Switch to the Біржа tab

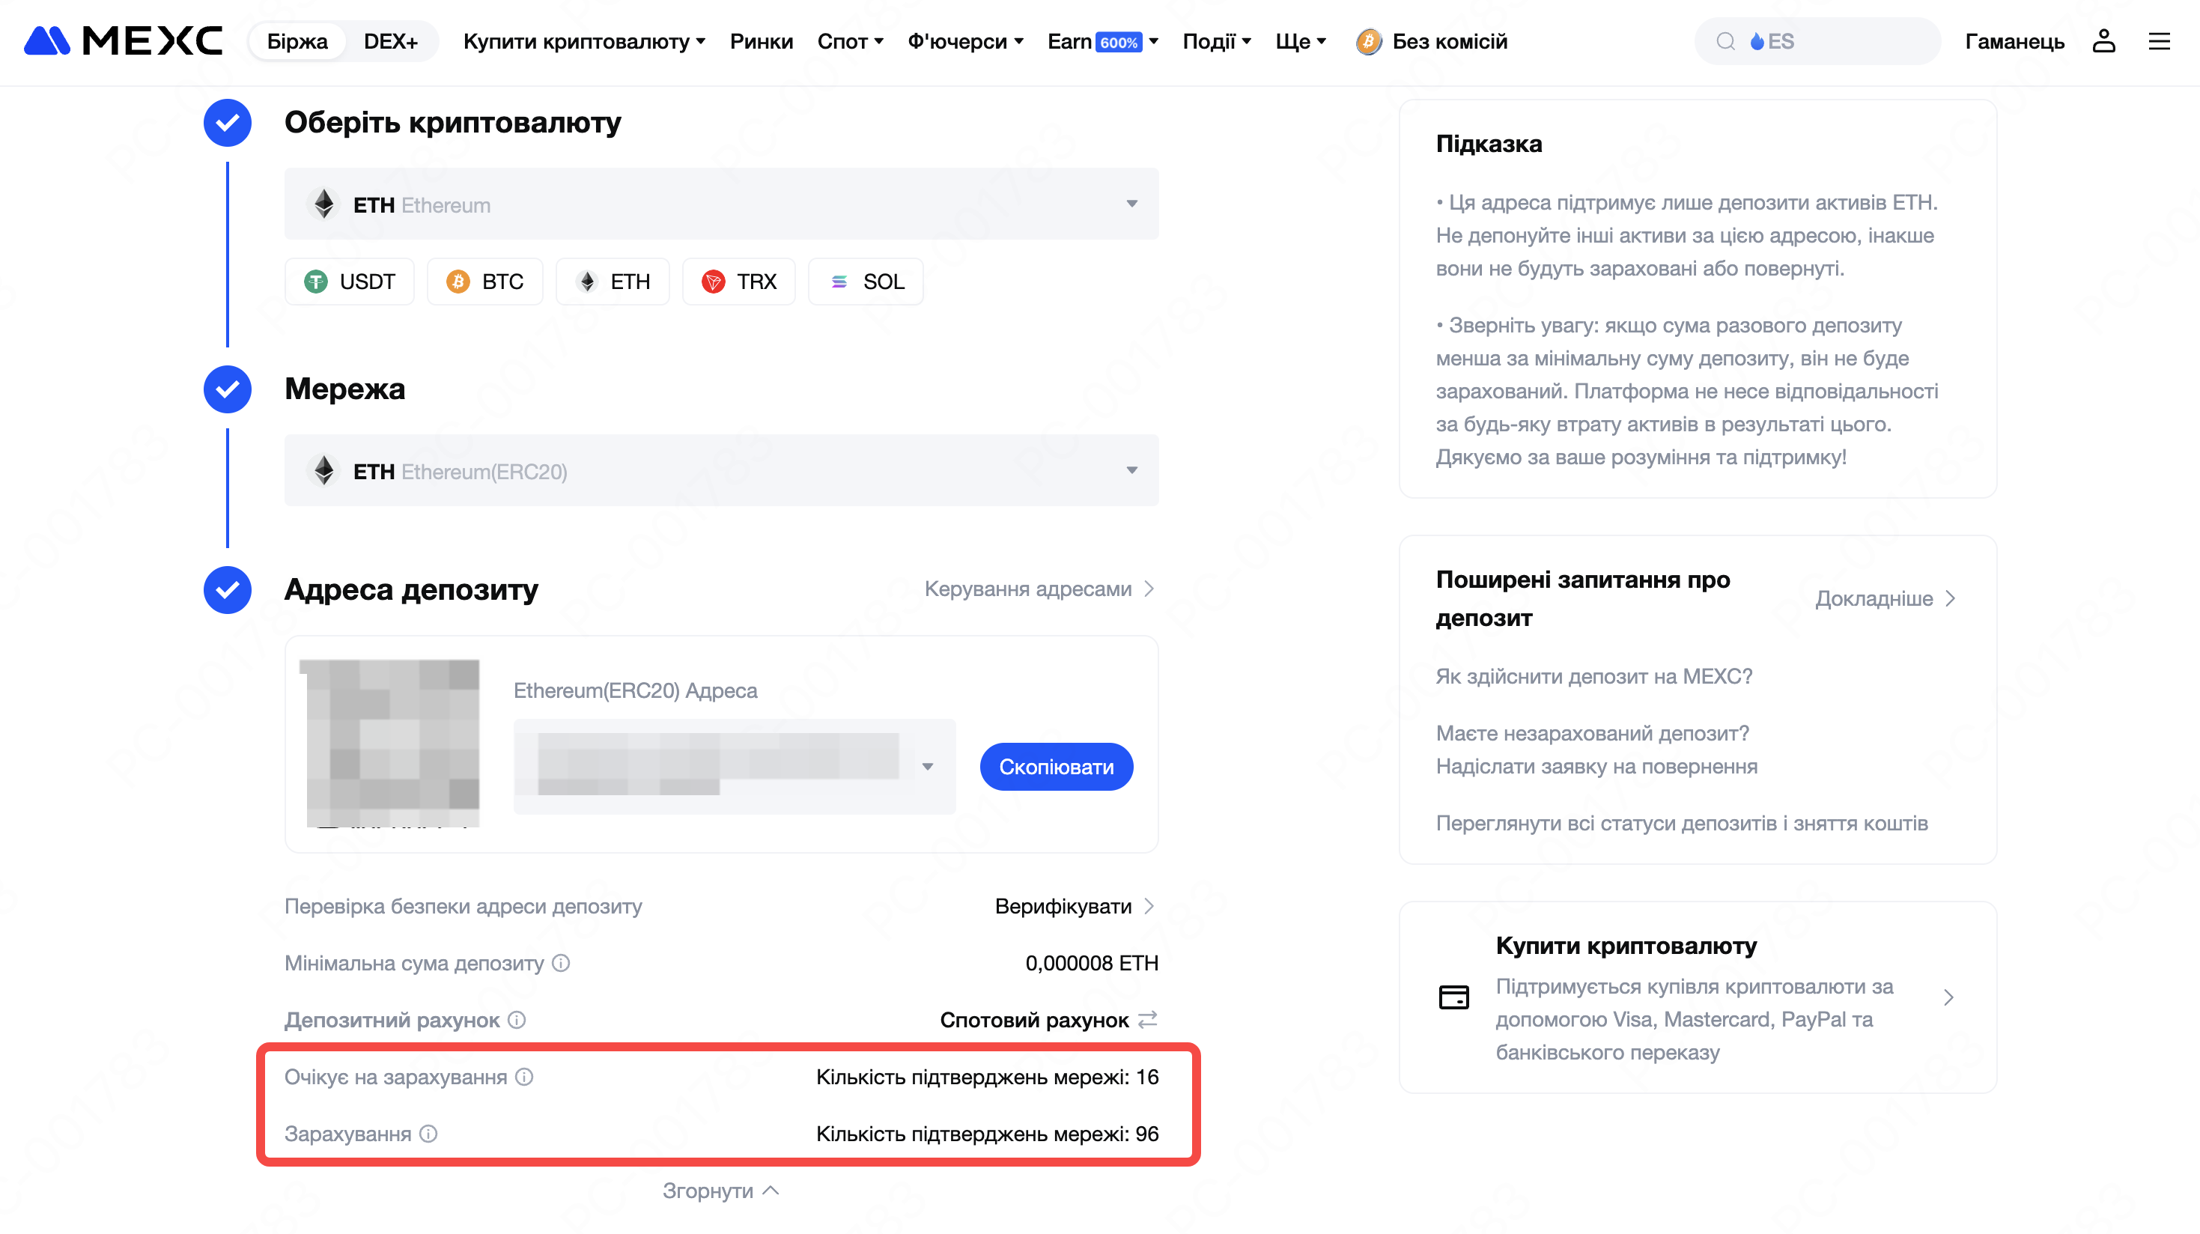(297, 41)
